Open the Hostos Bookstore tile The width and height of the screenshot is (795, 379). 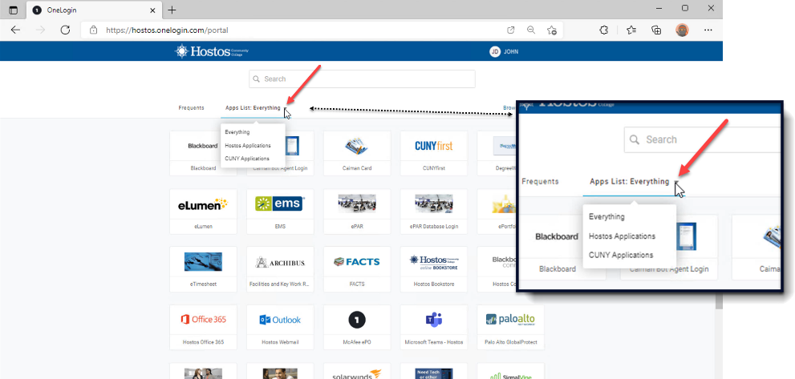(x=433, y=269)
